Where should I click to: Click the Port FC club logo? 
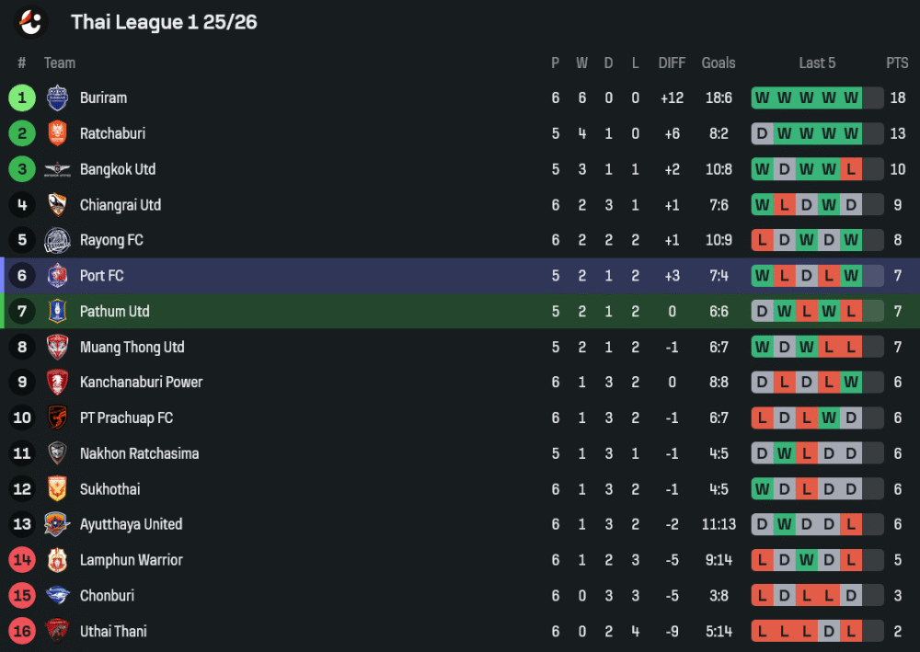click(x=57, y=276)
